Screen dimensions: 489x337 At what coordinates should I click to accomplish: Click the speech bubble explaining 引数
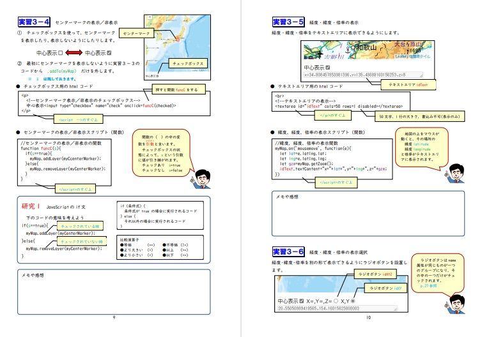tap(162, 153)
